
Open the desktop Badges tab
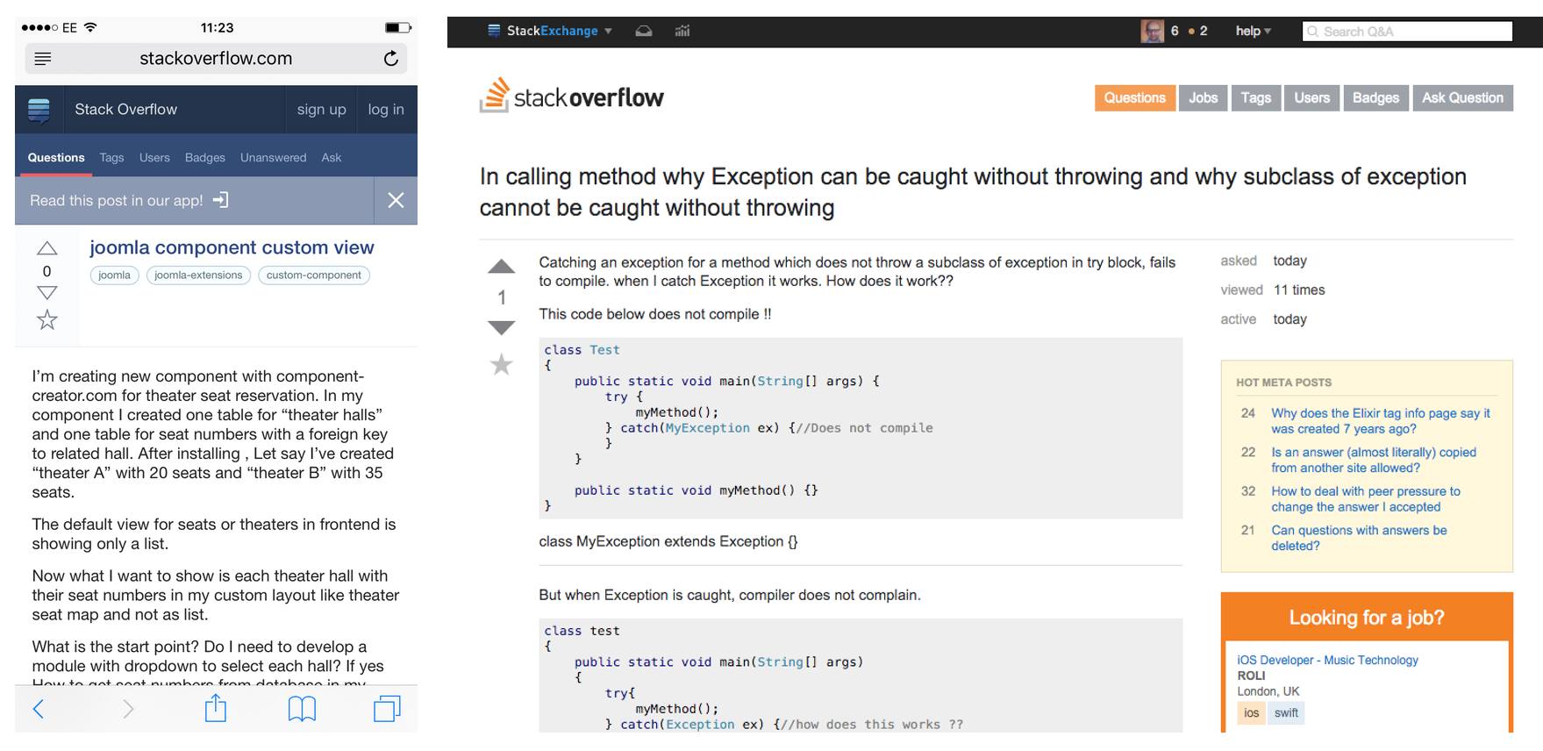pos(1375,98)
